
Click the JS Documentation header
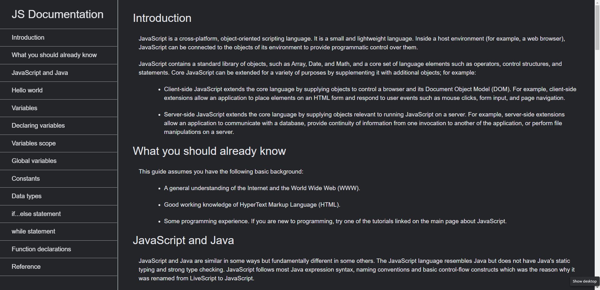[x=57, y=14]
